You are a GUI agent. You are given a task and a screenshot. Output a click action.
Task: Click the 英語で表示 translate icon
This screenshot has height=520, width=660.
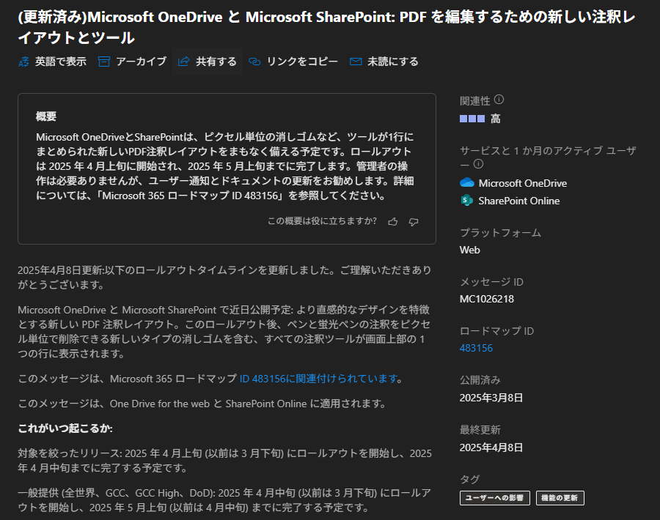click(x=23, y=62)
